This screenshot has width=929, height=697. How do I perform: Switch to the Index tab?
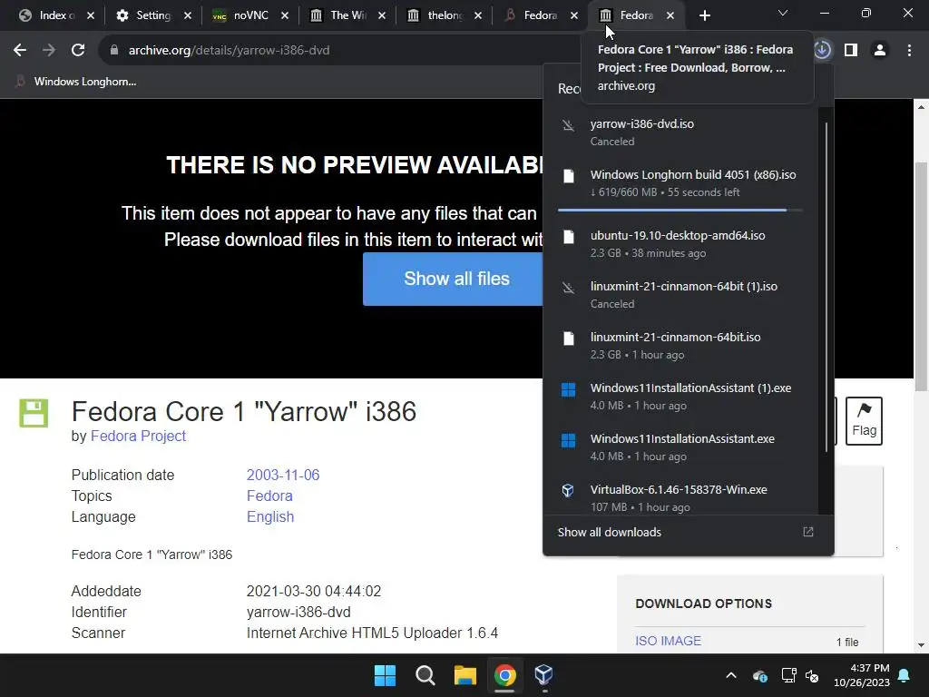click(x=47, y=15)
